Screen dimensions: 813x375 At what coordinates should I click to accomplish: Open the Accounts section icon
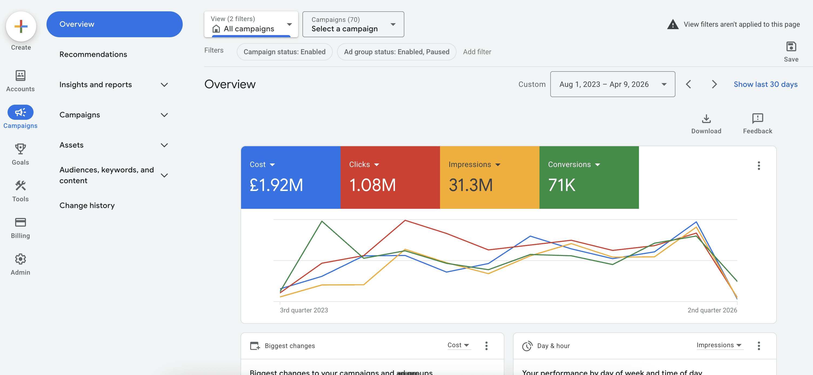pyautogui.click(x=21, y=75)
